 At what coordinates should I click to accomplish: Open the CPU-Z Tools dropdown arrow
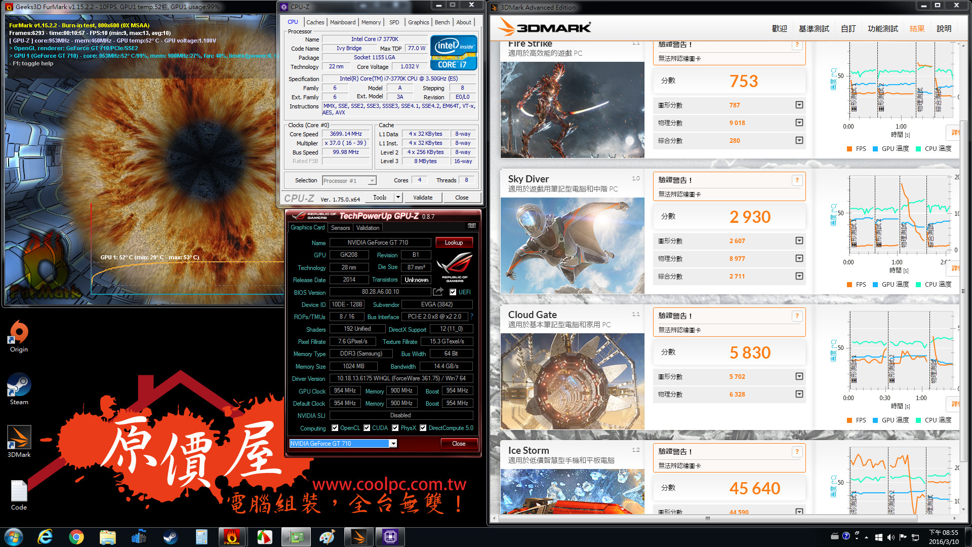pos(398,198)
